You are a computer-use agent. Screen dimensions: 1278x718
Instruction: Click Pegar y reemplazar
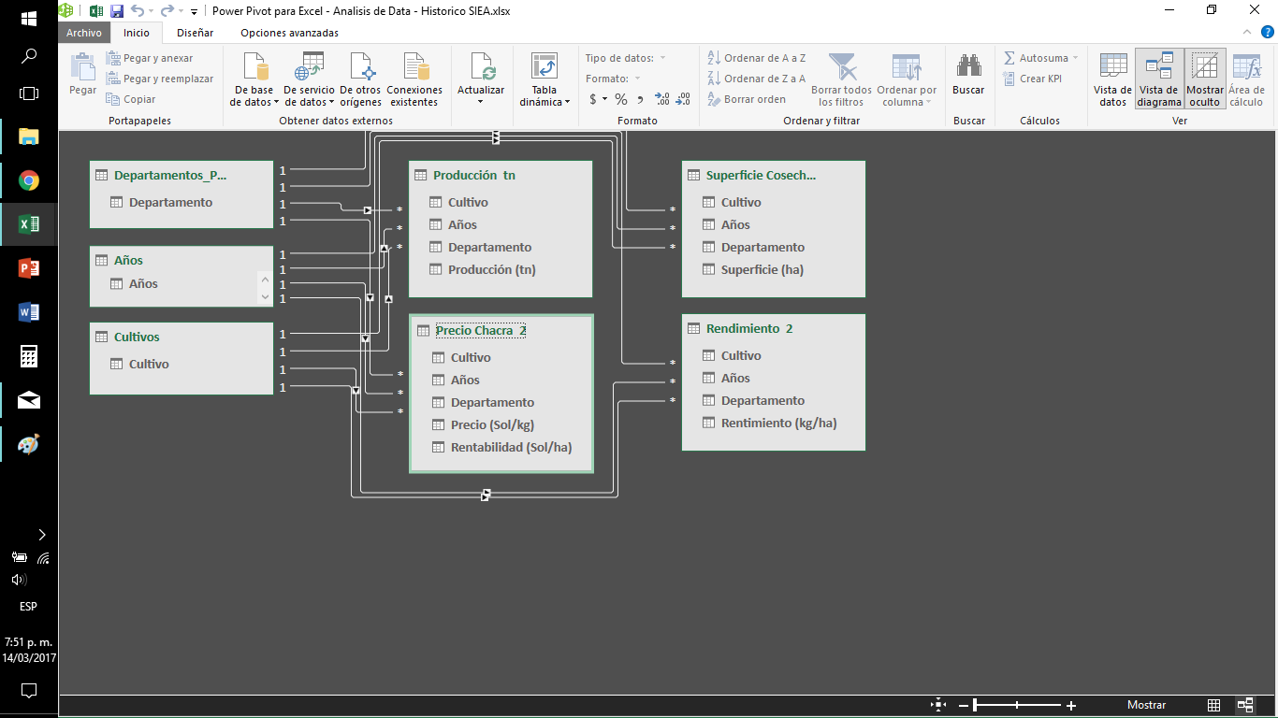pyautogui.click(x=160, y=79)
